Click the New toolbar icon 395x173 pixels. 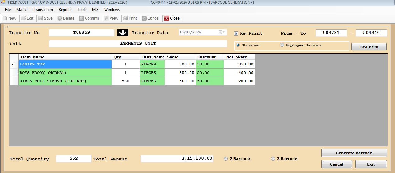(5, 18)
